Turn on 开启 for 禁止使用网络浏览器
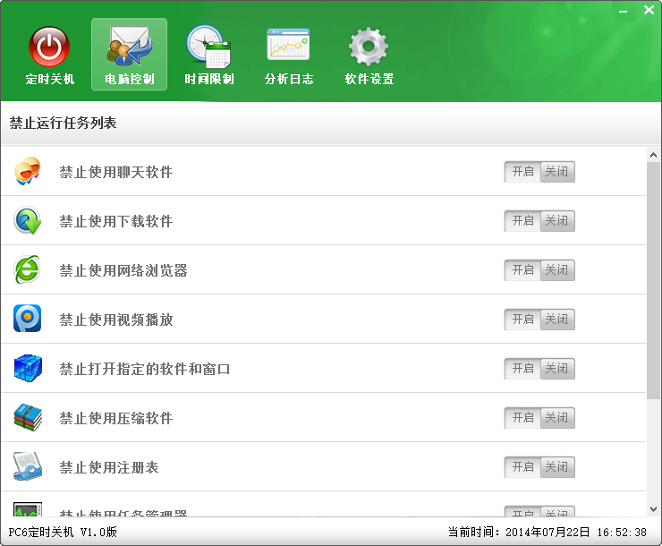This screenshot has width=662, height=546. (x=522, y=270)
